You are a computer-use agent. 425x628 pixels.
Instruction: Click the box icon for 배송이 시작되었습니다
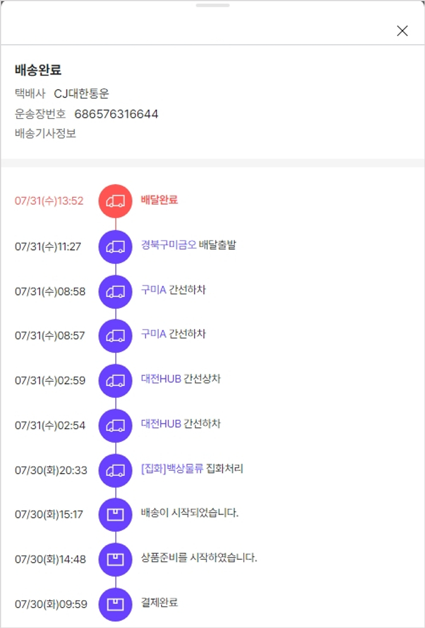click(x=116, y=515)
